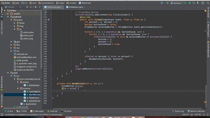The width and height of the screenshot is (210, 118).
Task: Expand the libs folder
Action: 11,45
